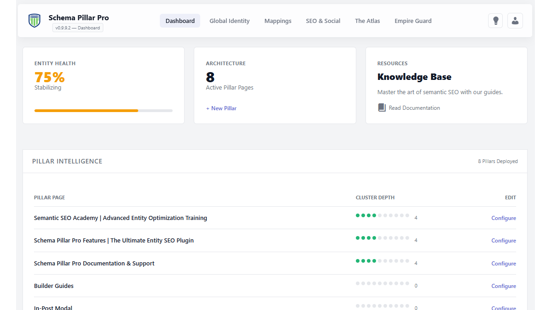Image resolution: width=551 pixels, height=310 pixels.
Task: Configure the Builder Guides pillar
Action: point(504,286)
